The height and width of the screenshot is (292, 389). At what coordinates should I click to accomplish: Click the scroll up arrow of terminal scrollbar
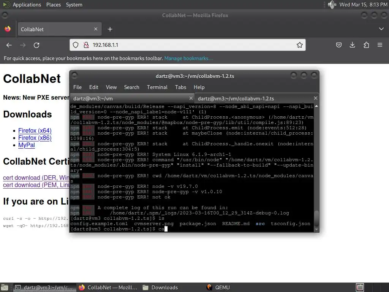[316, 106]
